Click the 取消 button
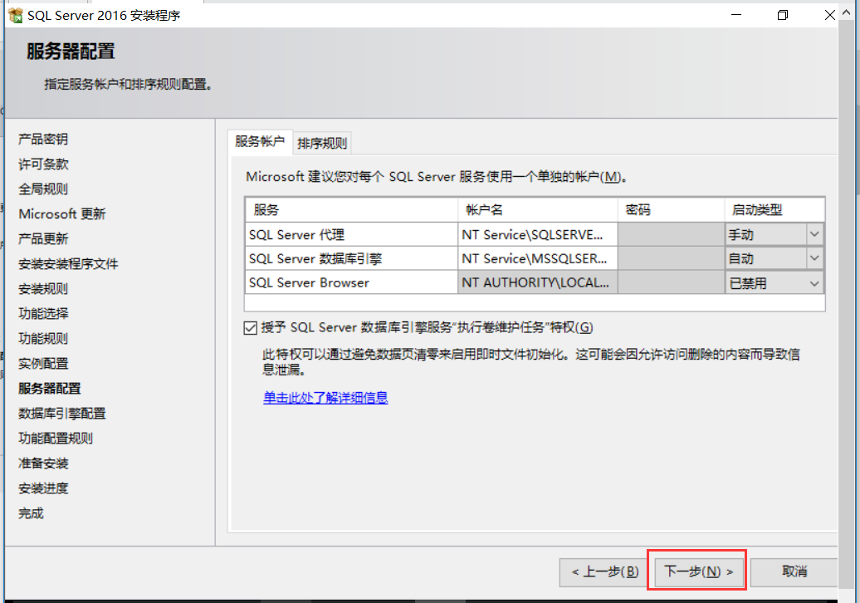Viewport: 860px width, 603px height. pyautogui.click(x=793, y=571)
